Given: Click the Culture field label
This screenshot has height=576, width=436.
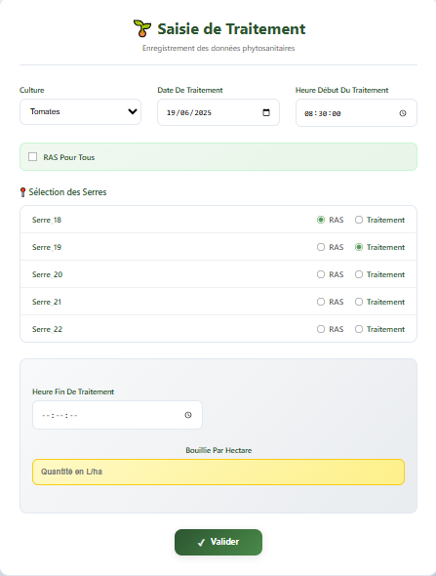Looking at the screenshot, I should 32,90.
